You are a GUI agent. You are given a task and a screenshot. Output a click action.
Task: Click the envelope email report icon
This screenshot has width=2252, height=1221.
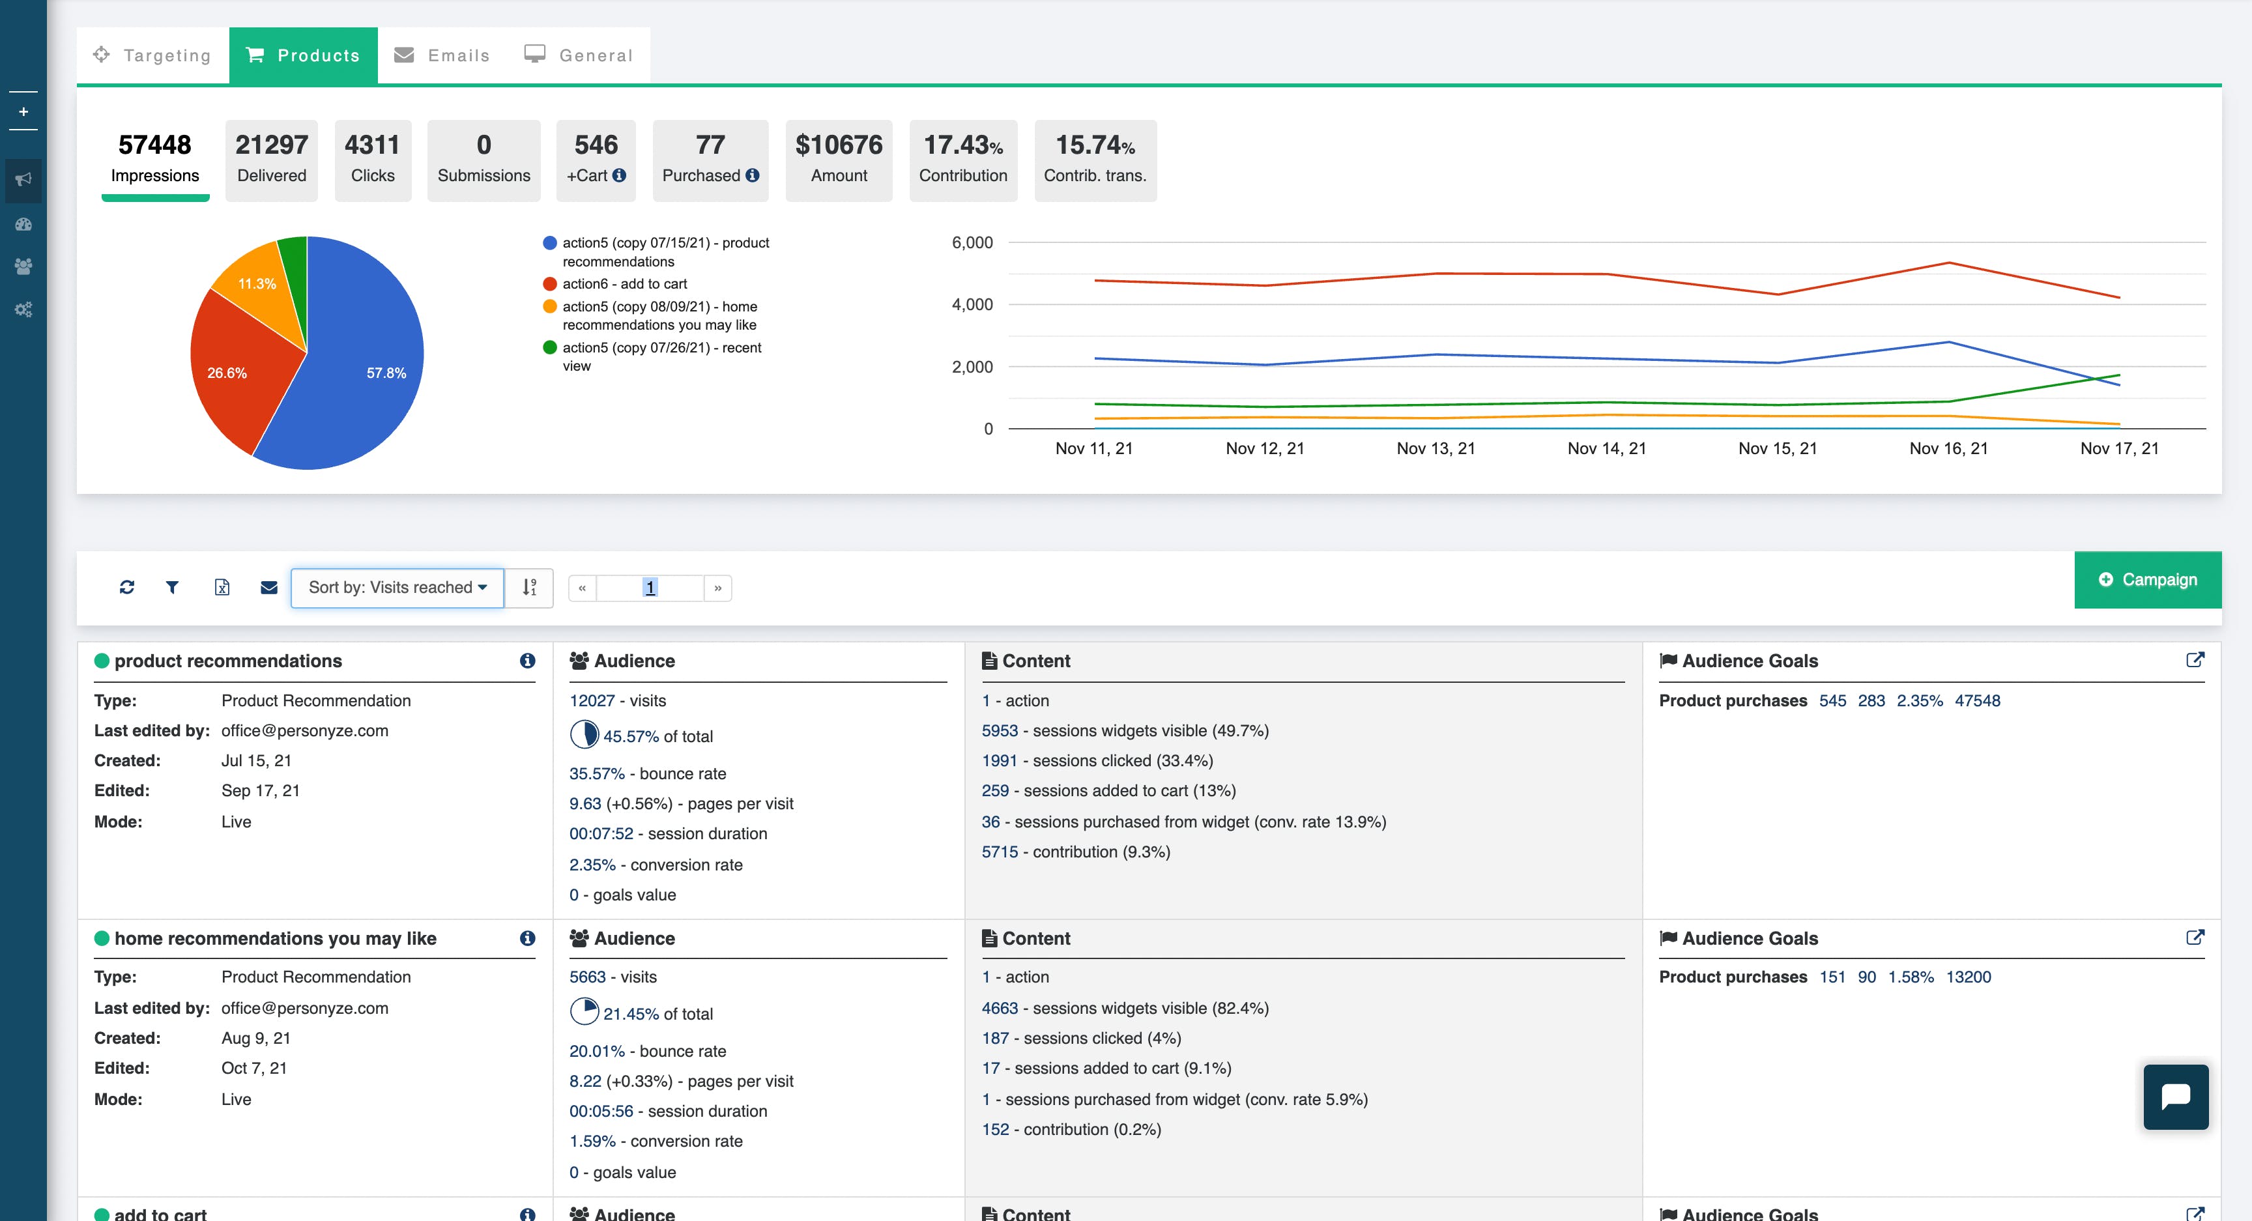pyautogui.click(x=269, y=587)
